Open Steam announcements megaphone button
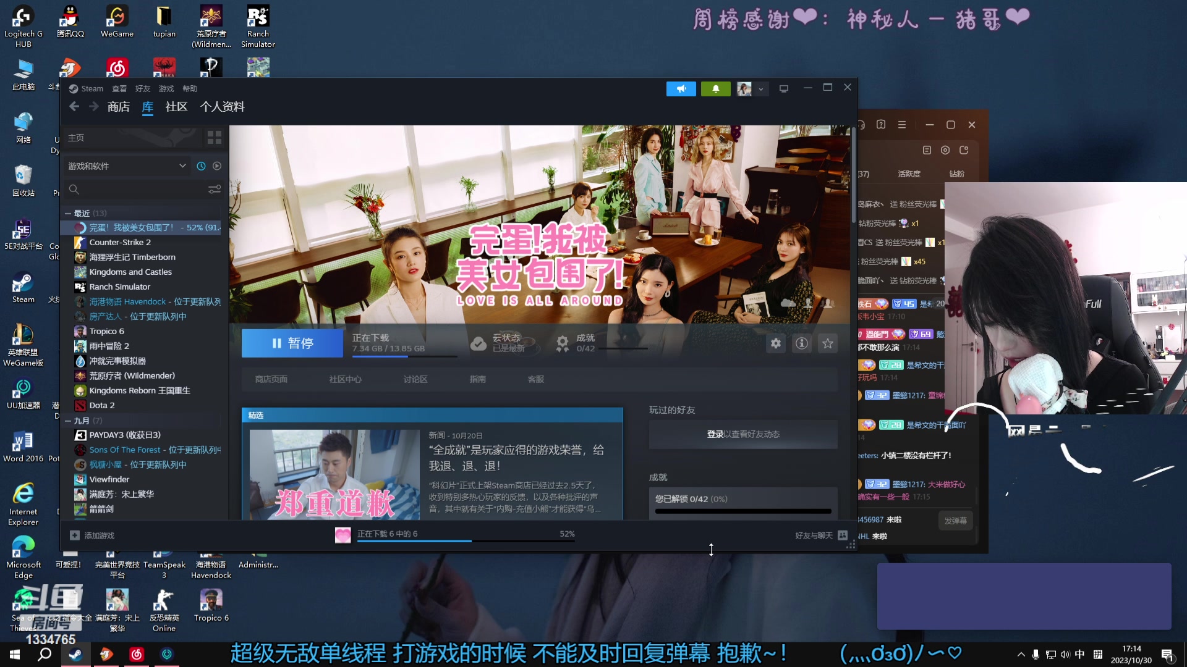 point(681,89)
